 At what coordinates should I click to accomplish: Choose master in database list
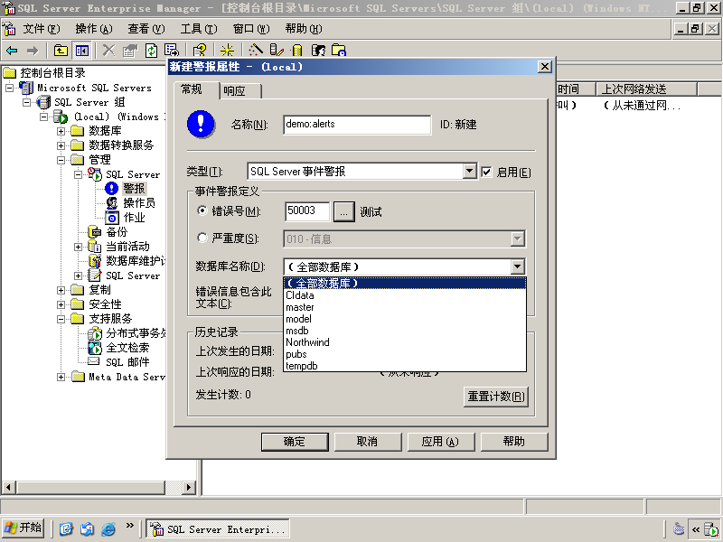(405, 307)
